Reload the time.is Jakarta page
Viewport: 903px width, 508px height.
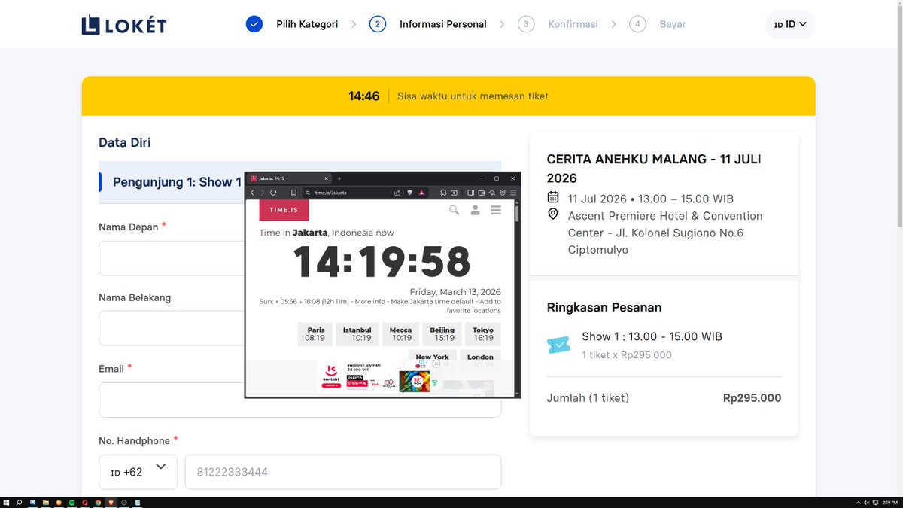coord(272,193)
